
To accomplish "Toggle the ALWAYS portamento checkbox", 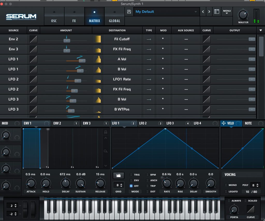I will [x=229, y=201].
